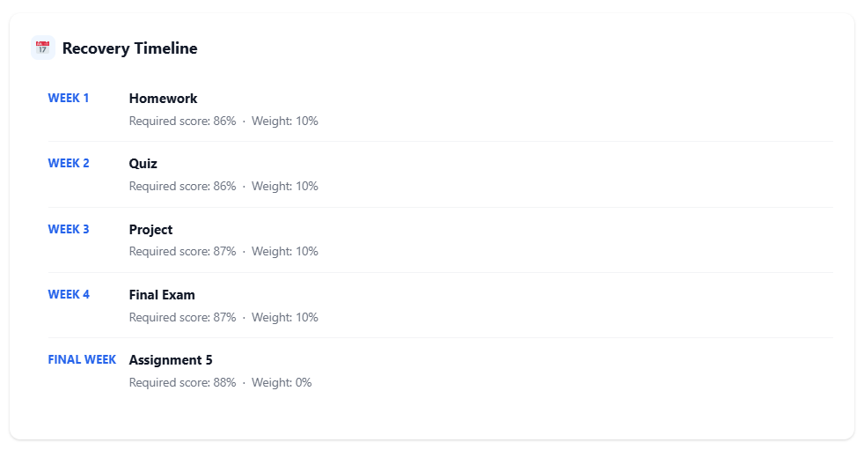Open the Final Exam timeline entry

point(162,295)
